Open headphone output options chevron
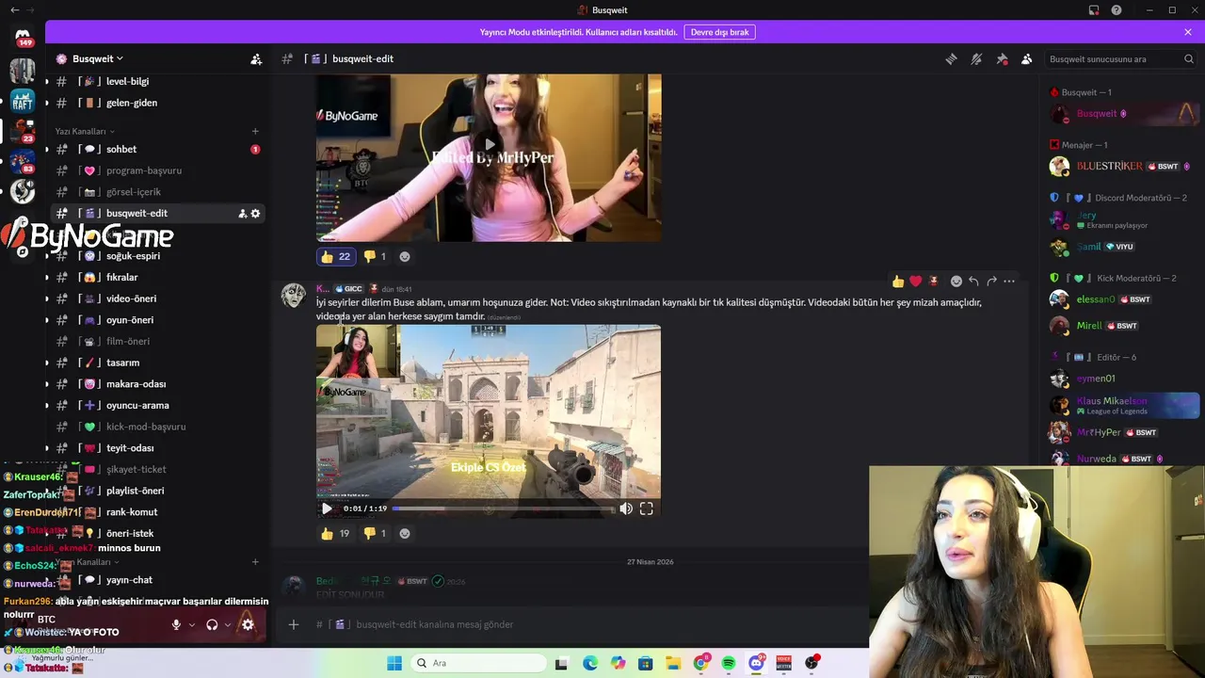Screen dimensions: 1205x678 pyautogui.click(x=228, y=624)
